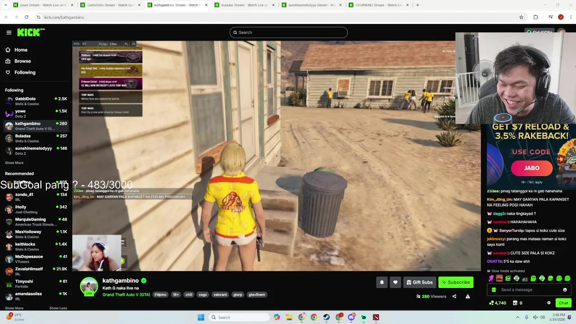576x324 pixels.
Task: Send message with Chat button
Action: [563, 303]
